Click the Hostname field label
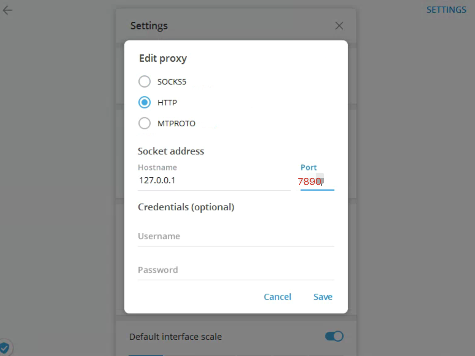Screen dimensions: 475x356 click(x=157, y=167)
